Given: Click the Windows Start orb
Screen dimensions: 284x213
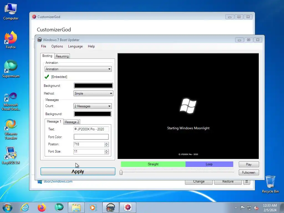Looking at the screenshot, I should [7, 207].
